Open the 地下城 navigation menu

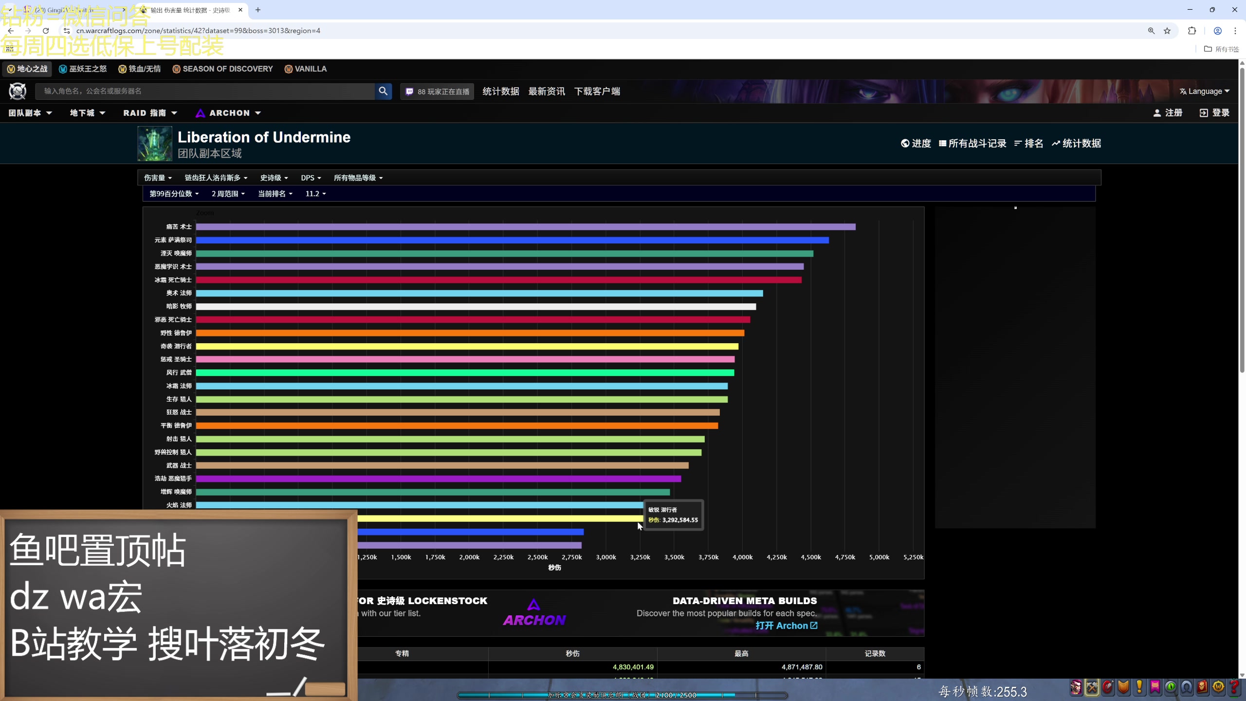88,113
